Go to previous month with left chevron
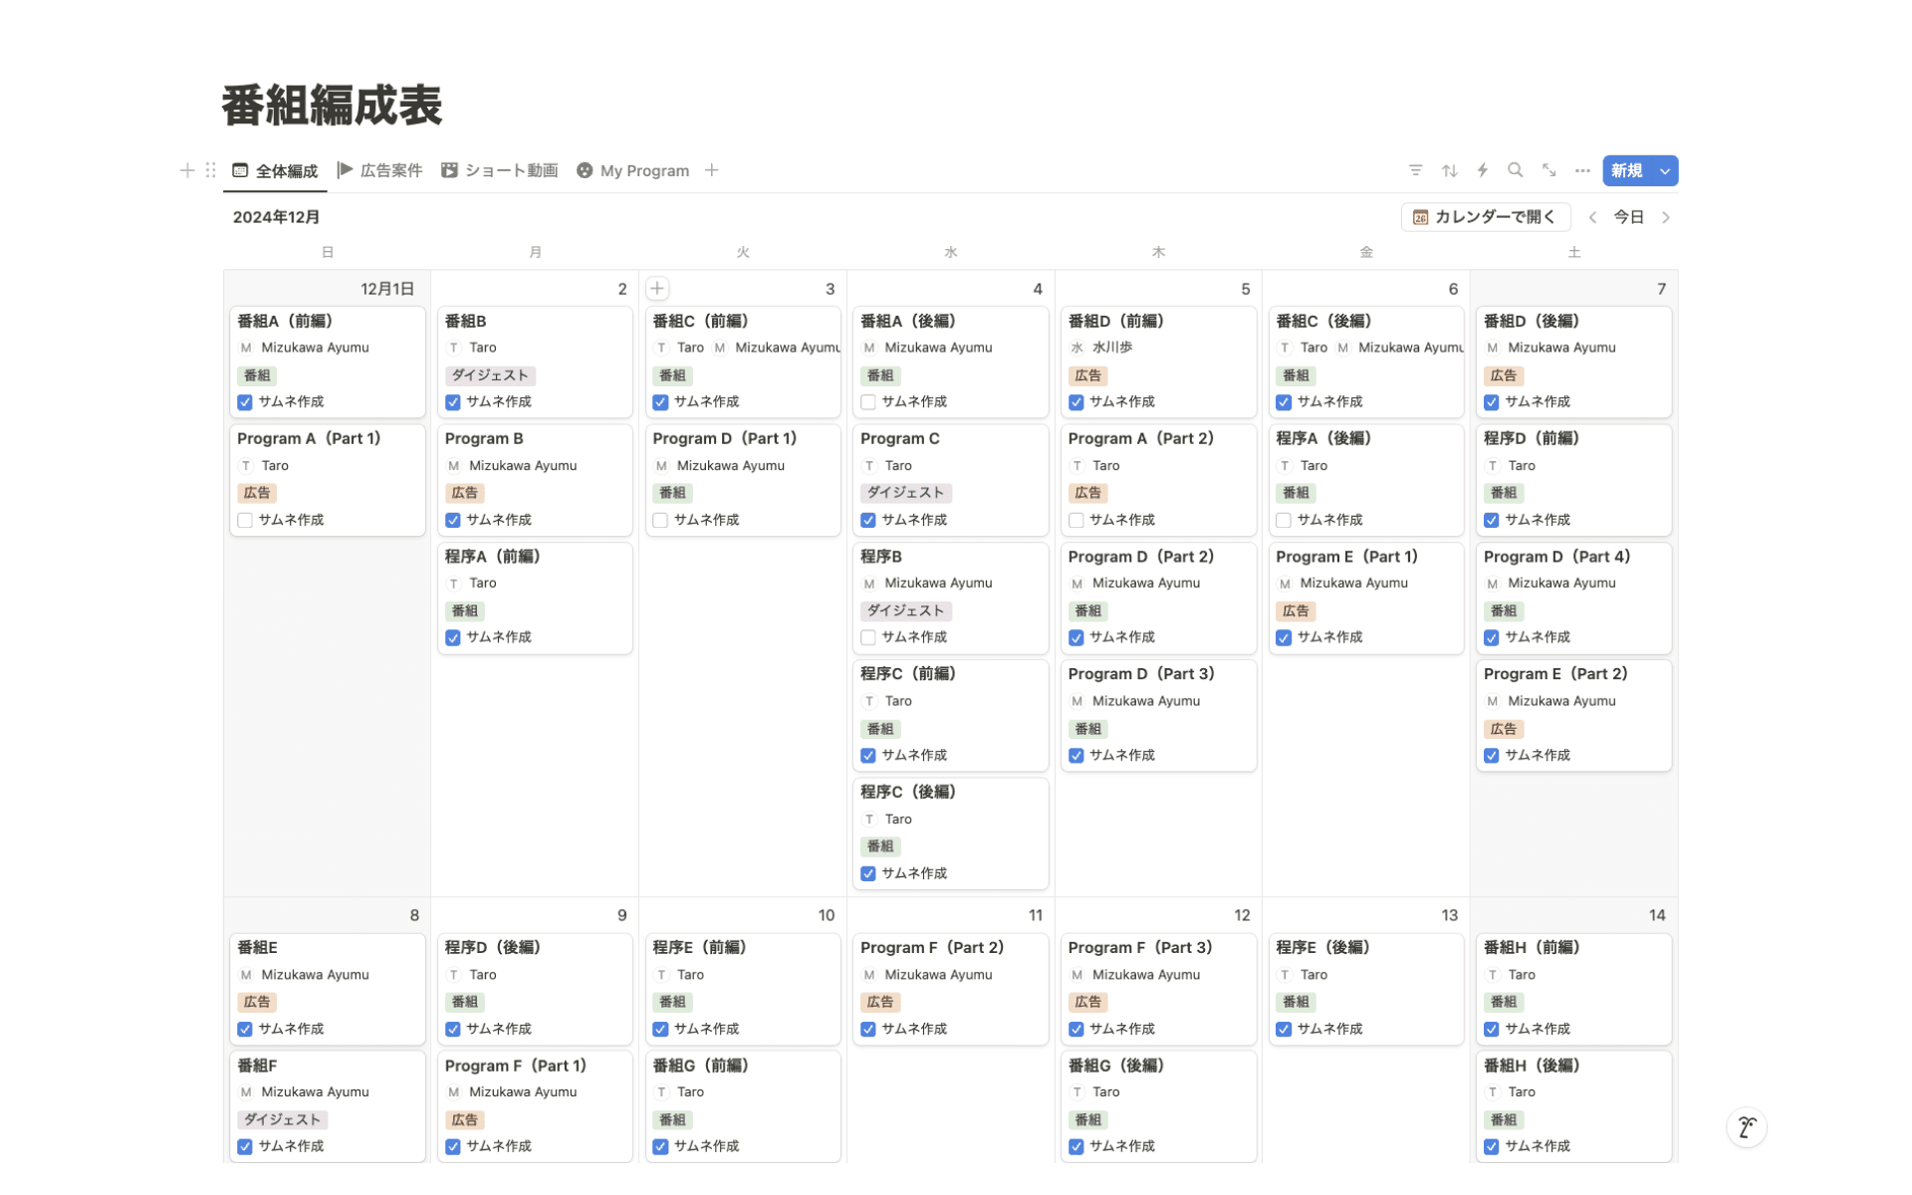This screenshot has height=1195, width=1912. (1592, 217)
